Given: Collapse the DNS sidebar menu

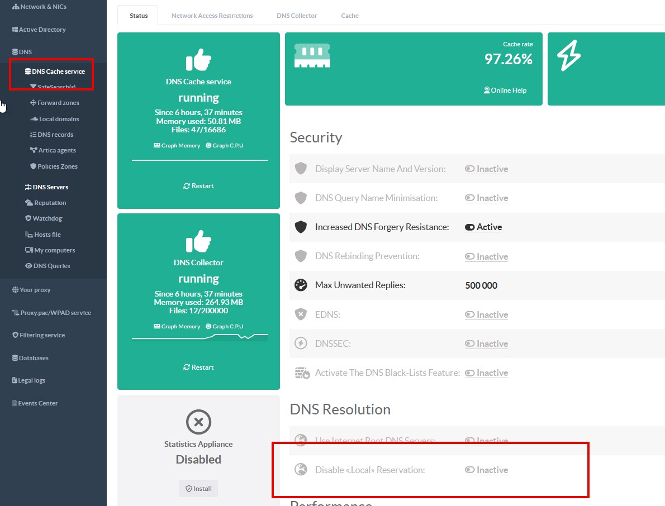Looking at the screenshot, I should [x=25, y=52].
